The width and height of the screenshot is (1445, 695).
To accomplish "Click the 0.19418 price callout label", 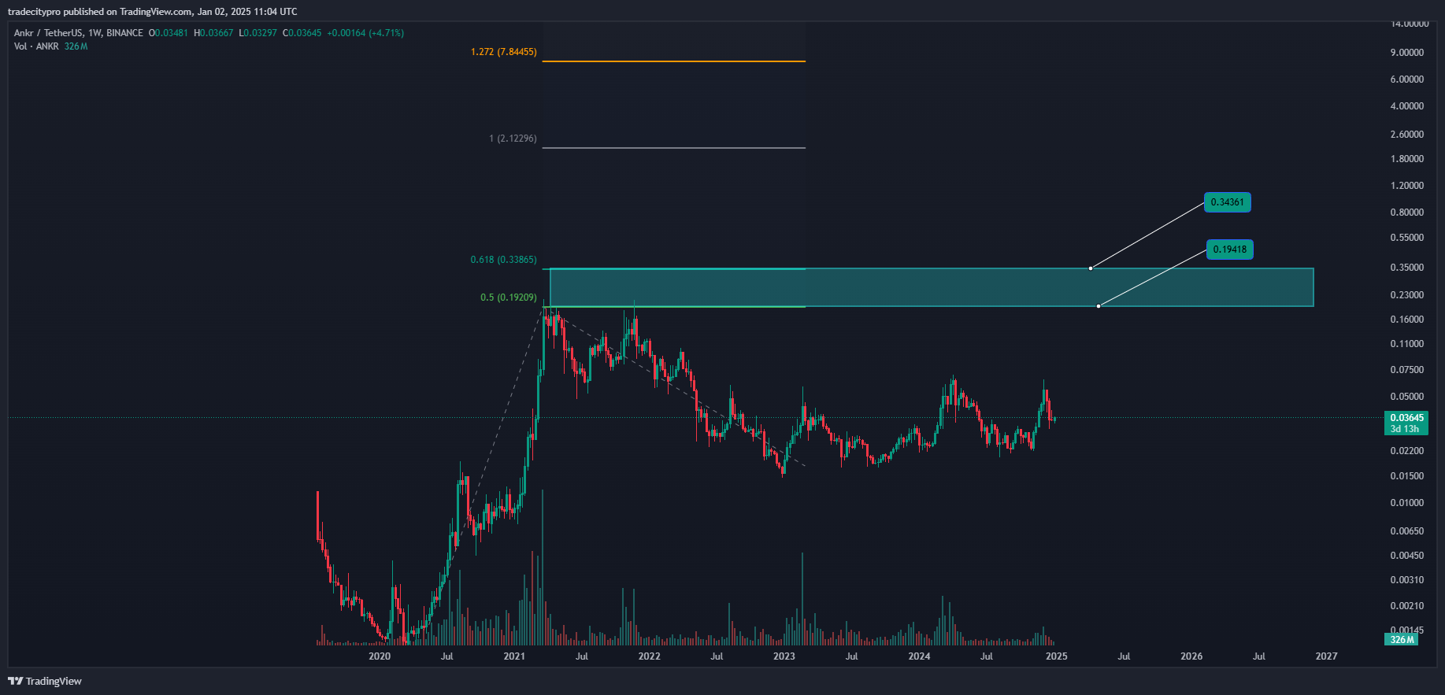I will (x=1229, y=250).
